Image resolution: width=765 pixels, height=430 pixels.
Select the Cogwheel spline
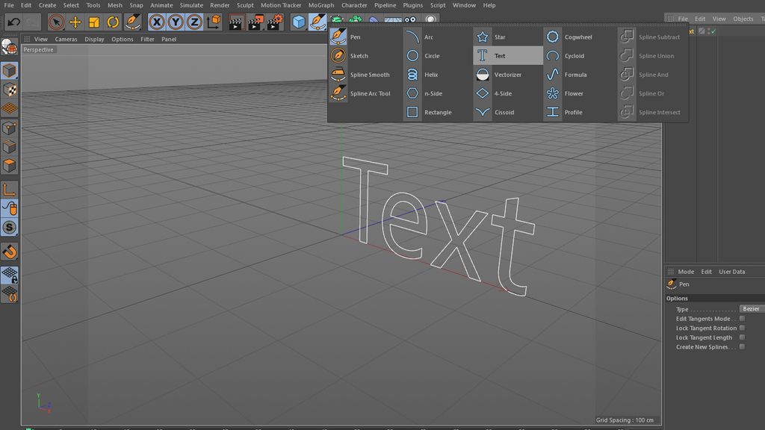577,37
